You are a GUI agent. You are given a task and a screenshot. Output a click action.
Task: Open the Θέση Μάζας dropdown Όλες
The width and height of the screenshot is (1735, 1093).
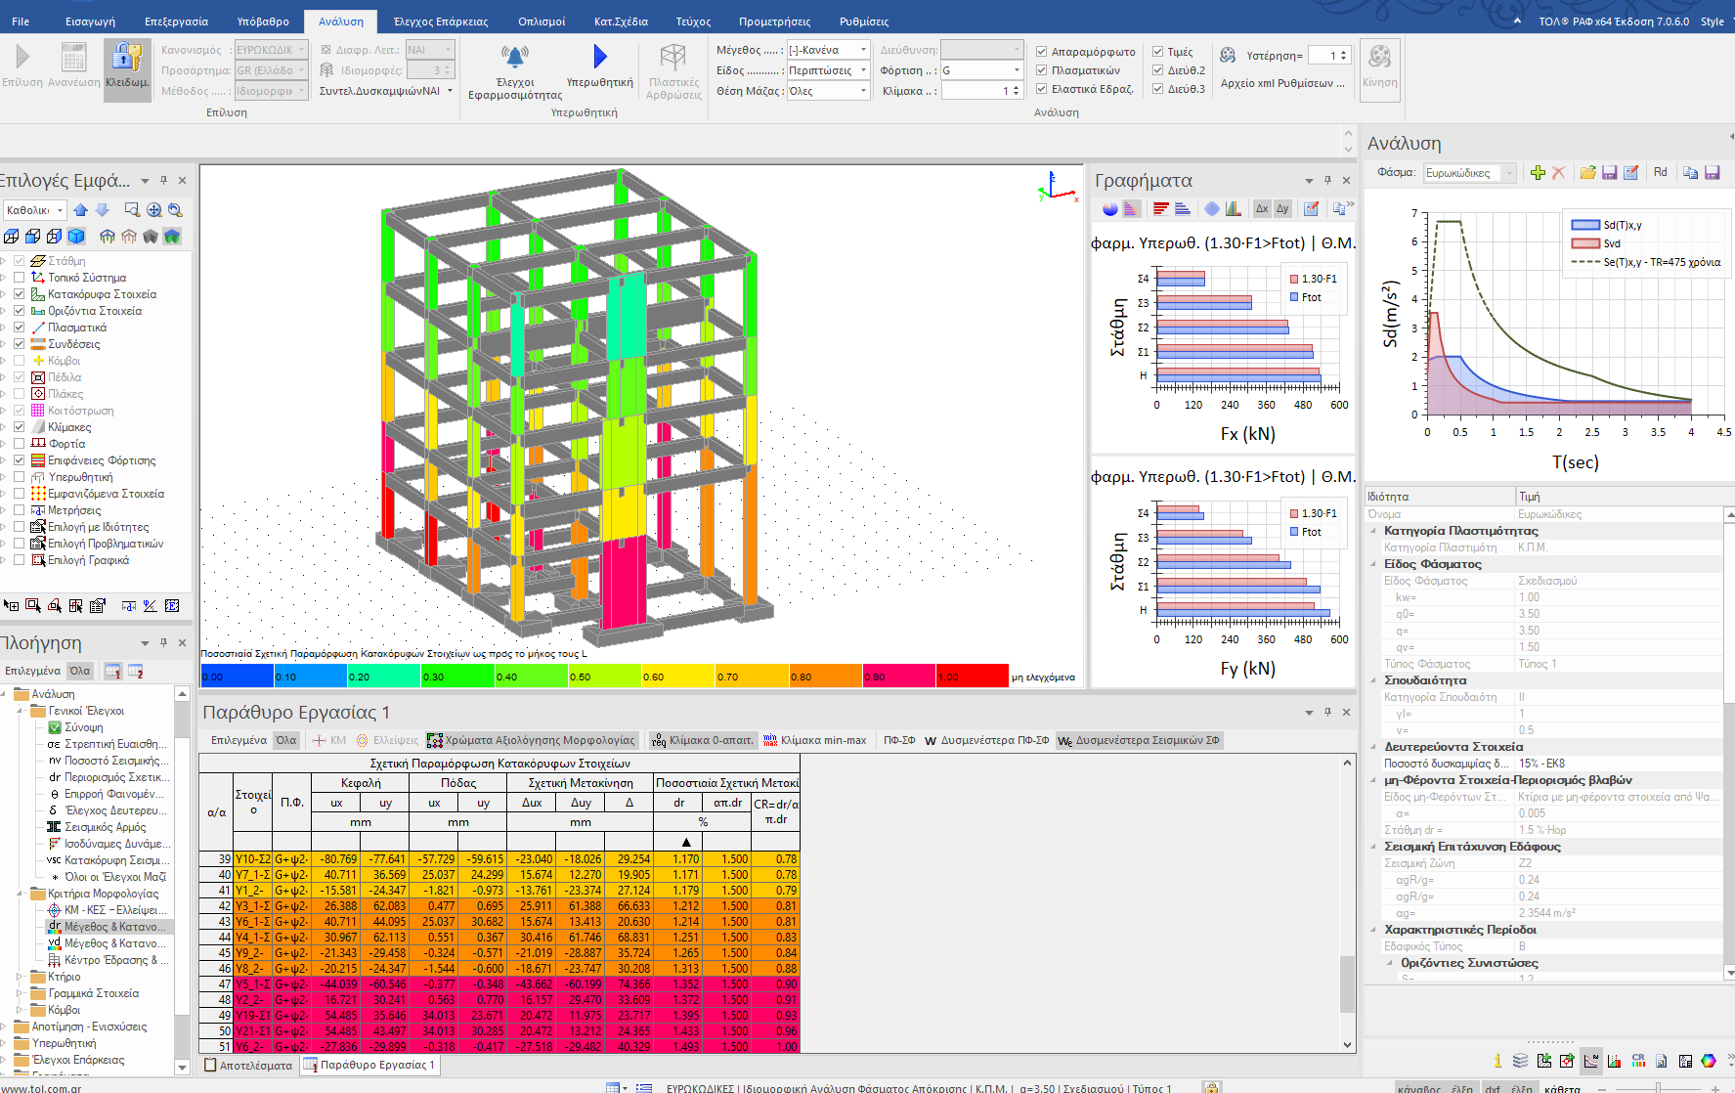(x=829, y=91)
